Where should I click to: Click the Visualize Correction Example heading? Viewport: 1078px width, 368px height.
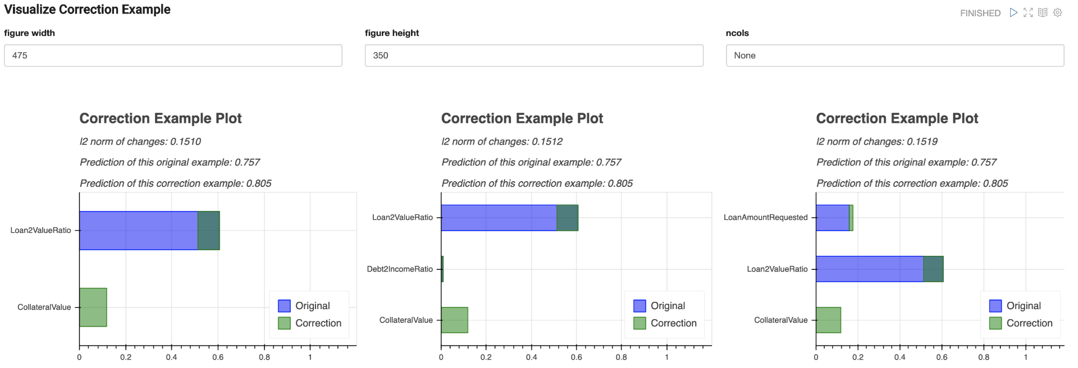[86, 9]
